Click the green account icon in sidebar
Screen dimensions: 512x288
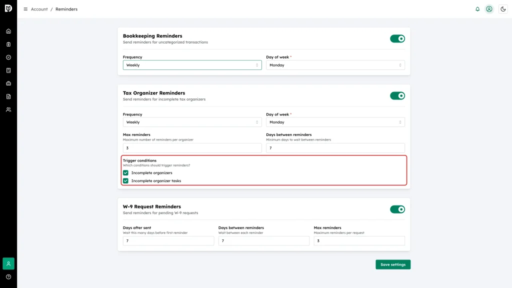(x=8, y=263)
